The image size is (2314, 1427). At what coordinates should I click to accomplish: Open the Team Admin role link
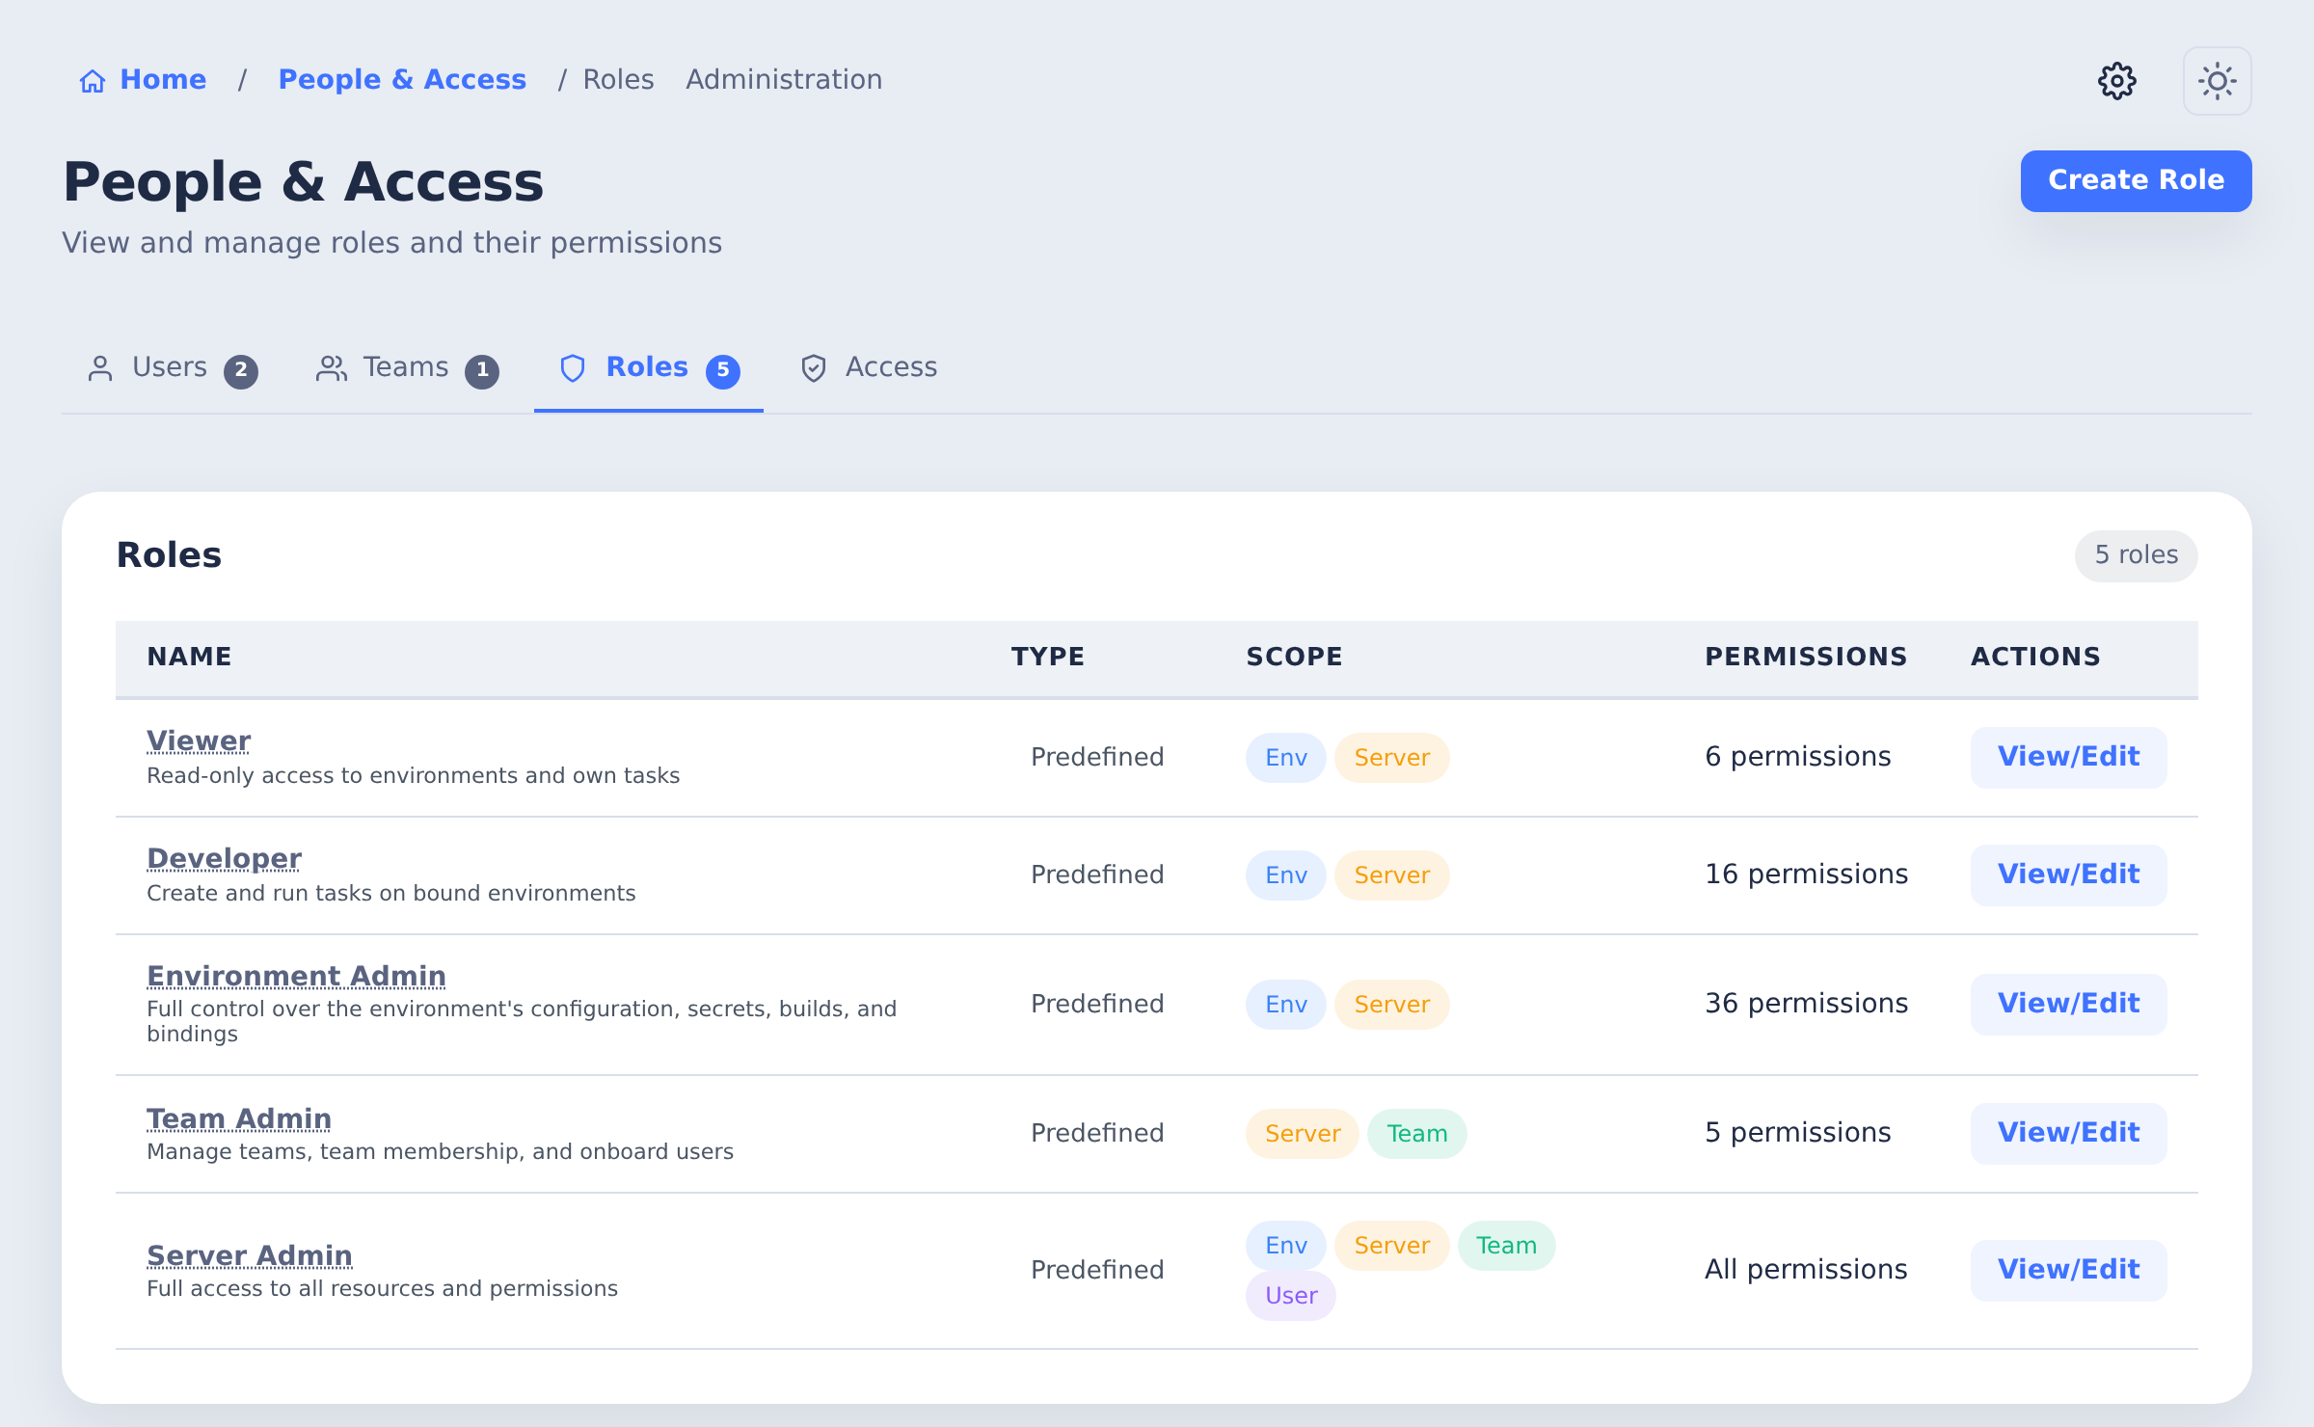(x=239, y=1119)
